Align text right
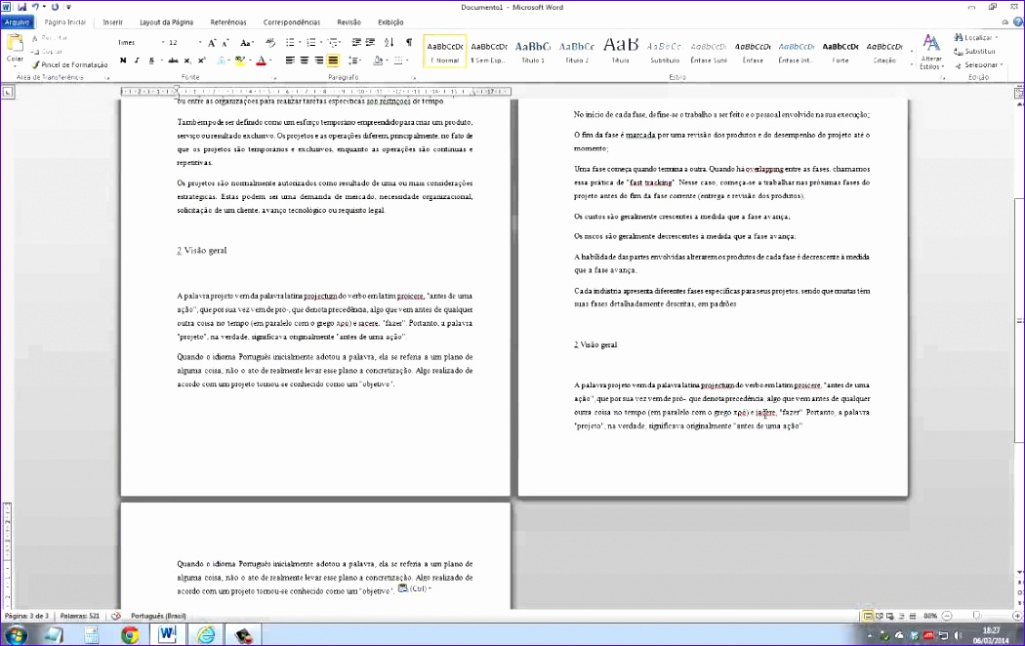Screen dimensions: 1025x646 click(318, 61)
